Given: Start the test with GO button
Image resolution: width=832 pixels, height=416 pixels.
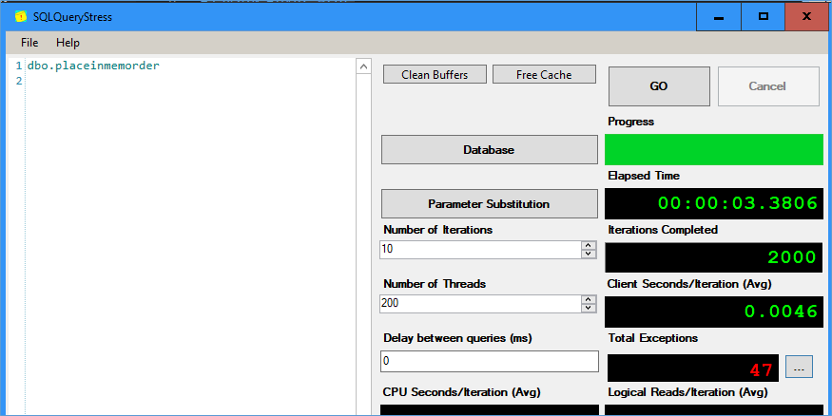Looking at the screenshot, I should (x=659, y=85).
